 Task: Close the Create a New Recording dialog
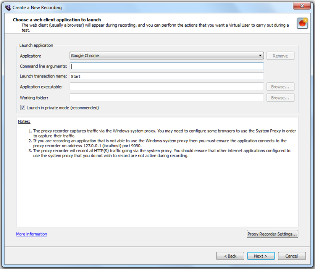(x=302, y=5)
